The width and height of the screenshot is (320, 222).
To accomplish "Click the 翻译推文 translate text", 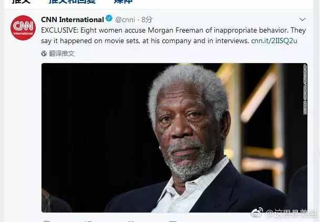I will 62,54.
